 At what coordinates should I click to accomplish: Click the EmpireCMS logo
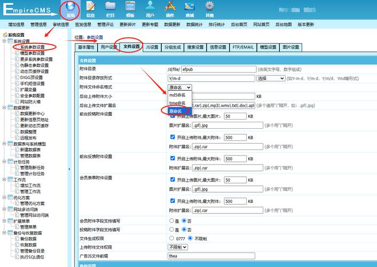[x=29, y=10]
